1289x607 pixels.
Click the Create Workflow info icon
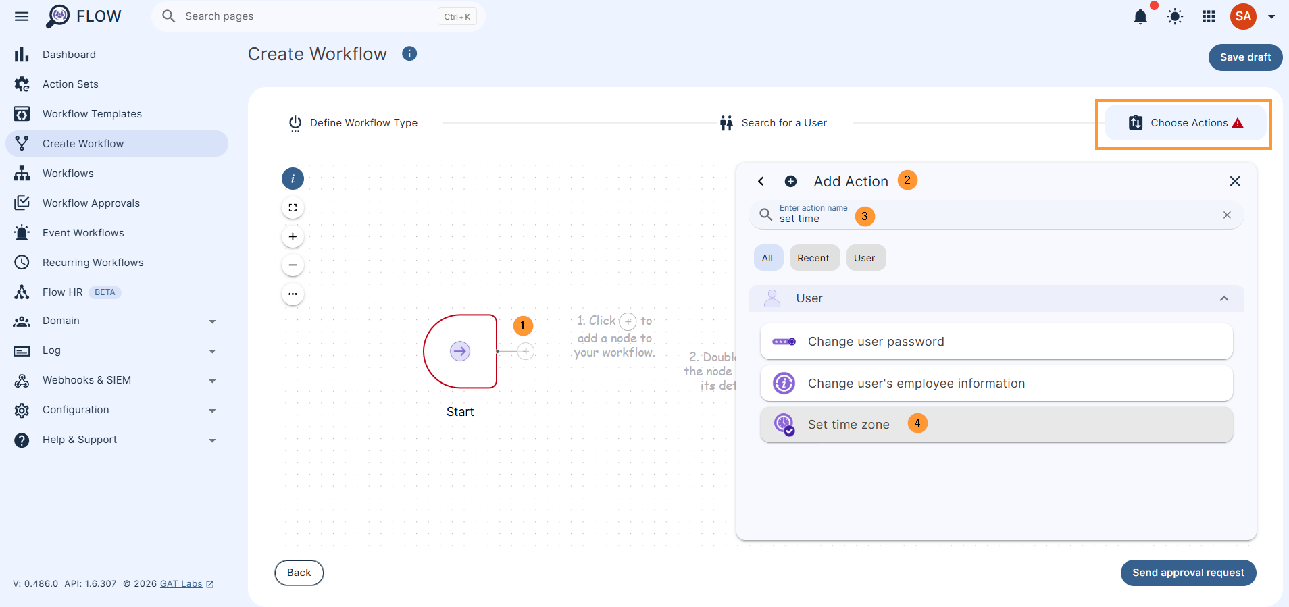click(x=409, y=53)
